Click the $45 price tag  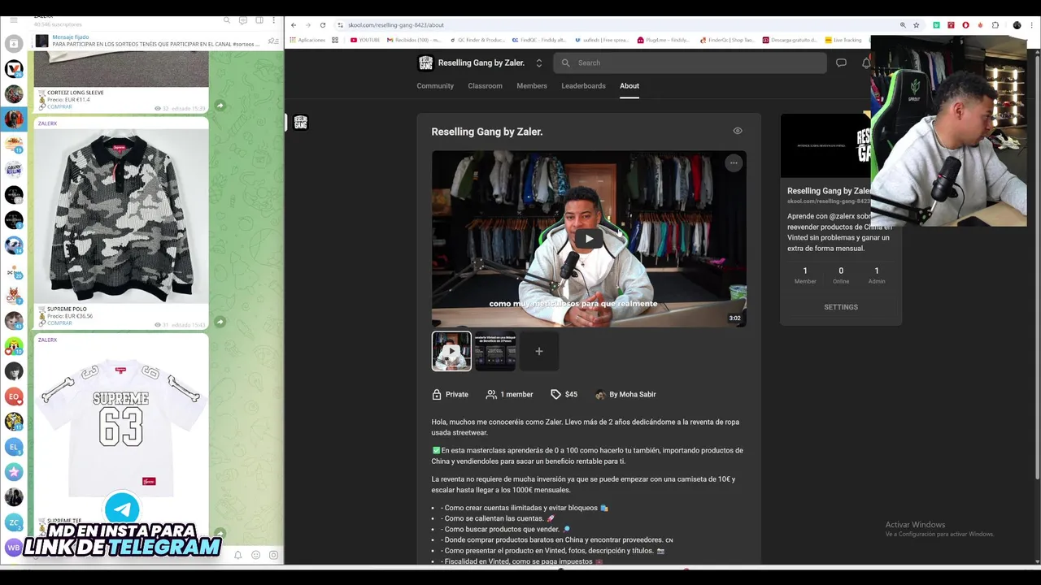pyautogui.click(x=564, y=394)
